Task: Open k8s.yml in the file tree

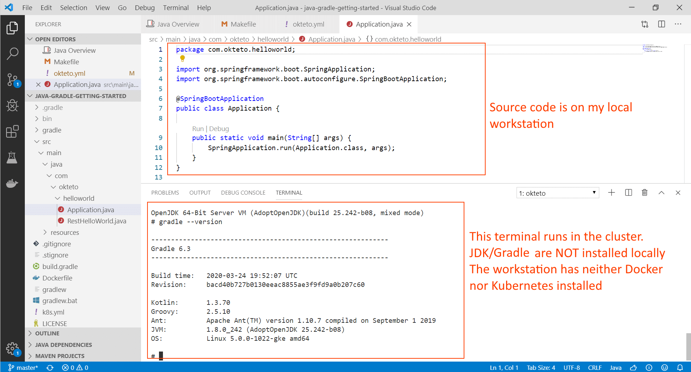Action: point(53,312)
